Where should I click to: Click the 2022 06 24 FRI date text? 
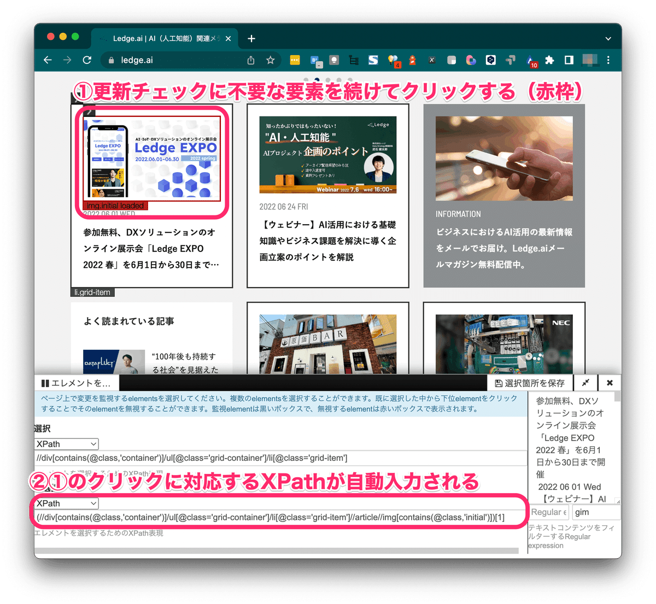(x=284, y=207)
